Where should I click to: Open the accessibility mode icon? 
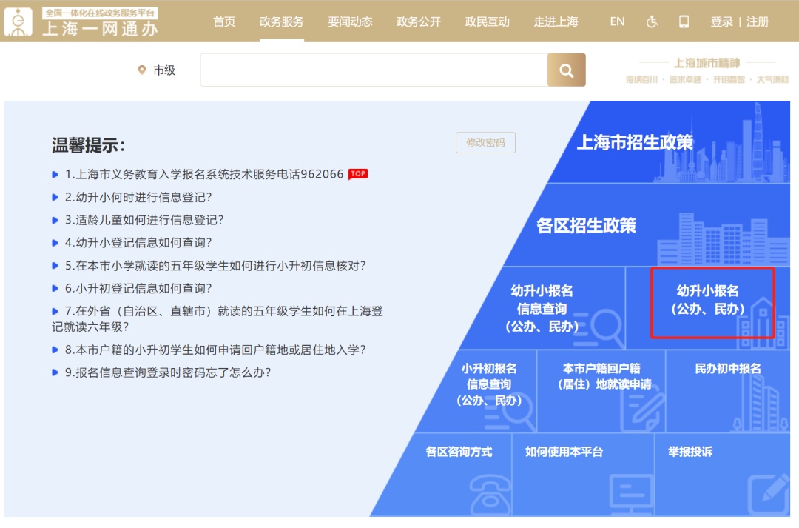tap(652, 21)
